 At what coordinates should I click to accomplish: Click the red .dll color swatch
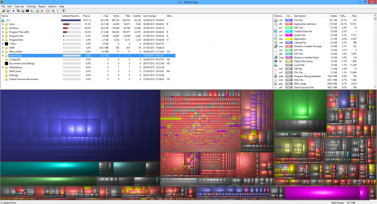pyautogui.click(x=289, y=24)
